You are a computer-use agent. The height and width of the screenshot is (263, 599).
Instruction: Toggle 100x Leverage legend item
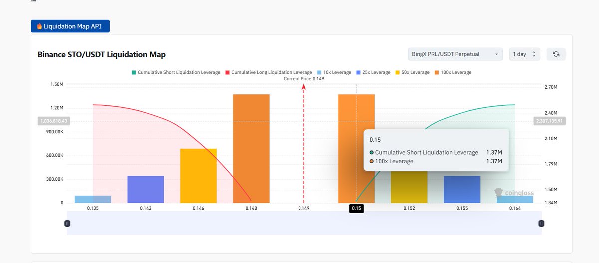[453, 72]
